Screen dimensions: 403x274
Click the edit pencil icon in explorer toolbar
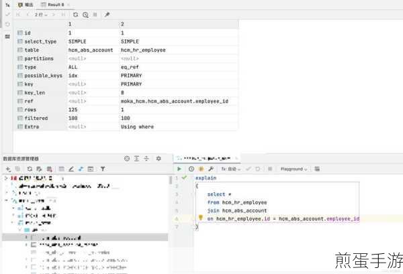pyautogui.click(x=71, y=169)
